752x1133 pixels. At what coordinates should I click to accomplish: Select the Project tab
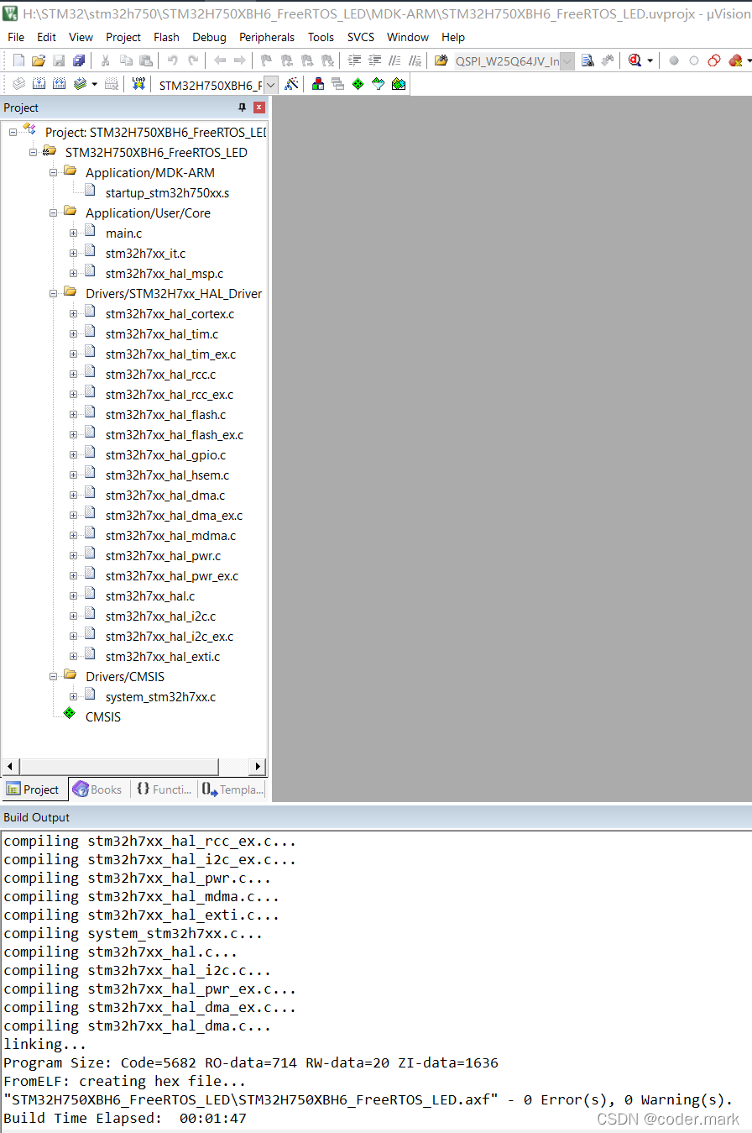pyautogui.click(x=34, y=789)
